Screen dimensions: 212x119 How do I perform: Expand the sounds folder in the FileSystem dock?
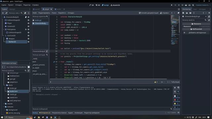click(x=4, y=104)
